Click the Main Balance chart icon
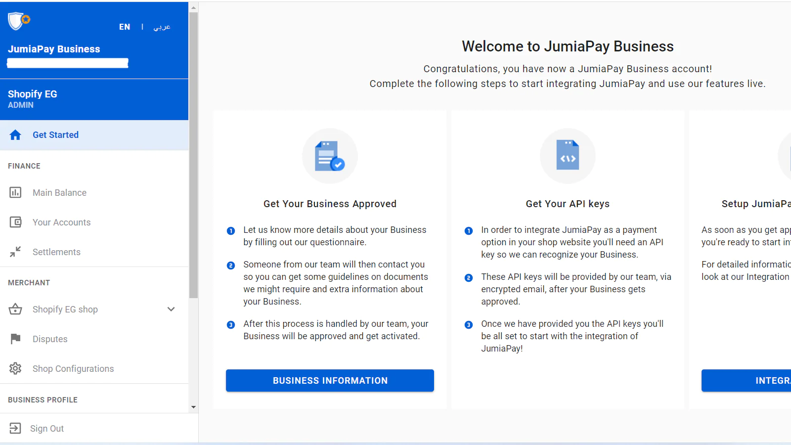Image resolution: width=791 pixels, height=445 pixels. [x=15, y=192]
